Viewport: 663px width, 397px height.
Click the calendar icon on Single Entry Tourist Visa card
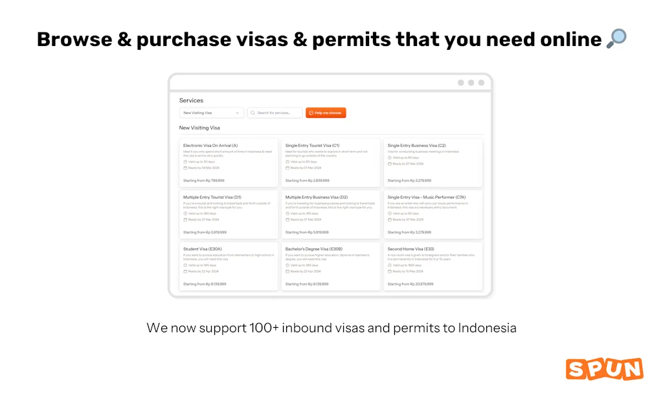287,168
